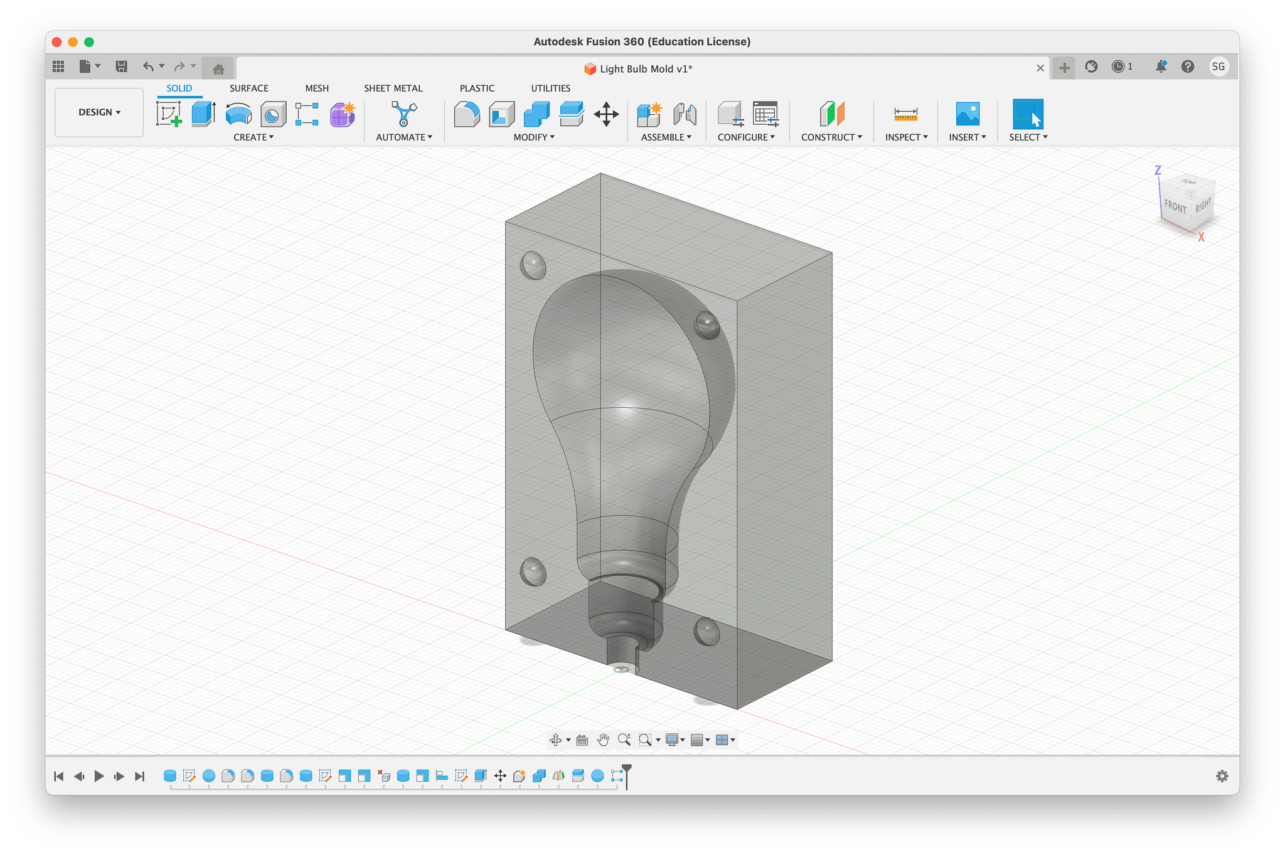The width and height of the screenshot is (1285, 855).
Task: Switch to the SHEET METAL tab
Action: pyautogui.click(x=393, y=88)
